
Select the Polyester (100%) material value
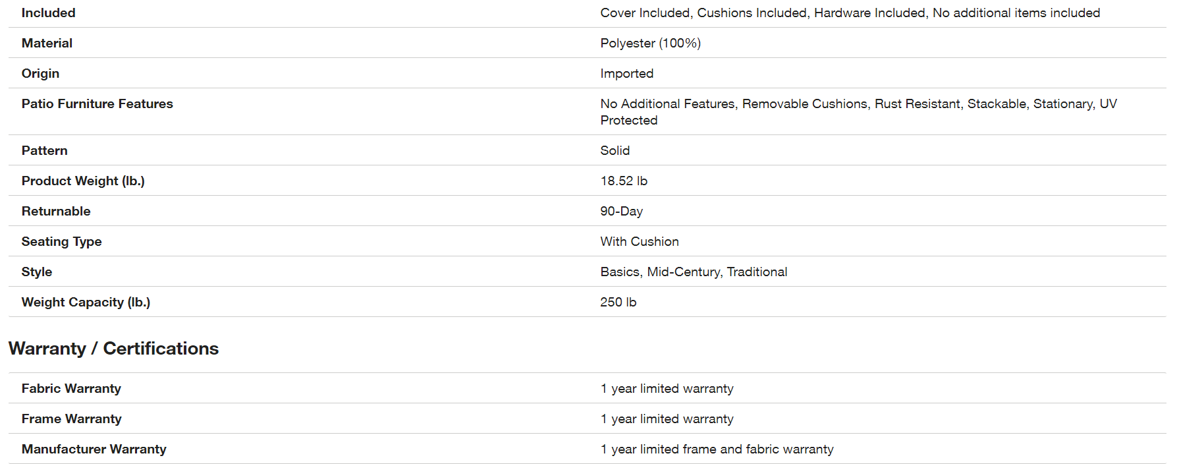650,43
